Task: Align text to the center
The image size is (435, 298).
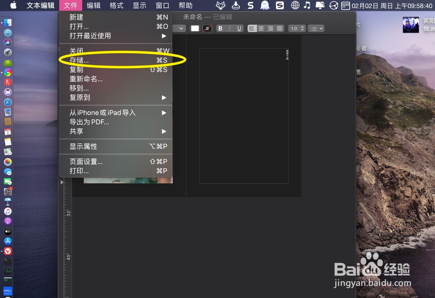Action: pos(260,28)
